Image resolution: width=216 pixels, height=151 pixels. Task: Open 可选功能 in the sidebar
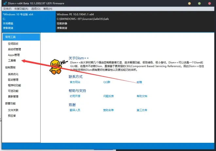13,91
